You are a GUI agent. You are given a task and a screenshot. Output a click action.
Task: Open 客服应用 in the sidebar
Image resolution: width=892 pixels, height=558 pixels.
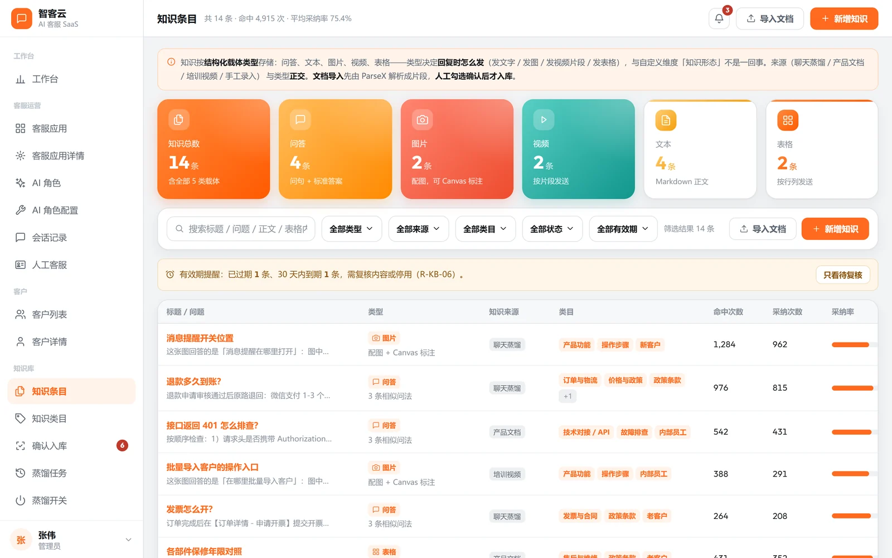(71, 128)
